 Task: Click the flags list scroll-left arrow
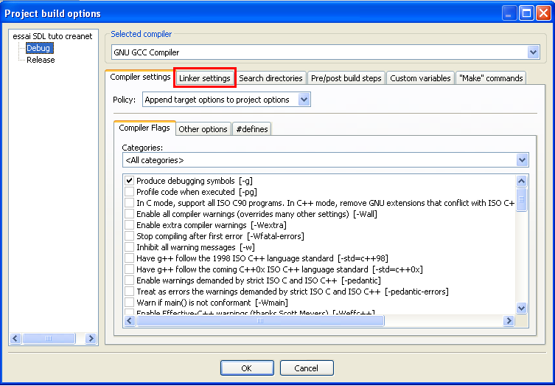[x=130, y=321]
